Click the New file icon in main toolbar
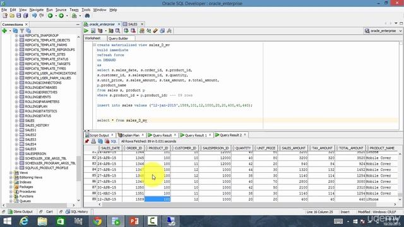The width and height of the screenshot is (404, 227). (5, 16)
